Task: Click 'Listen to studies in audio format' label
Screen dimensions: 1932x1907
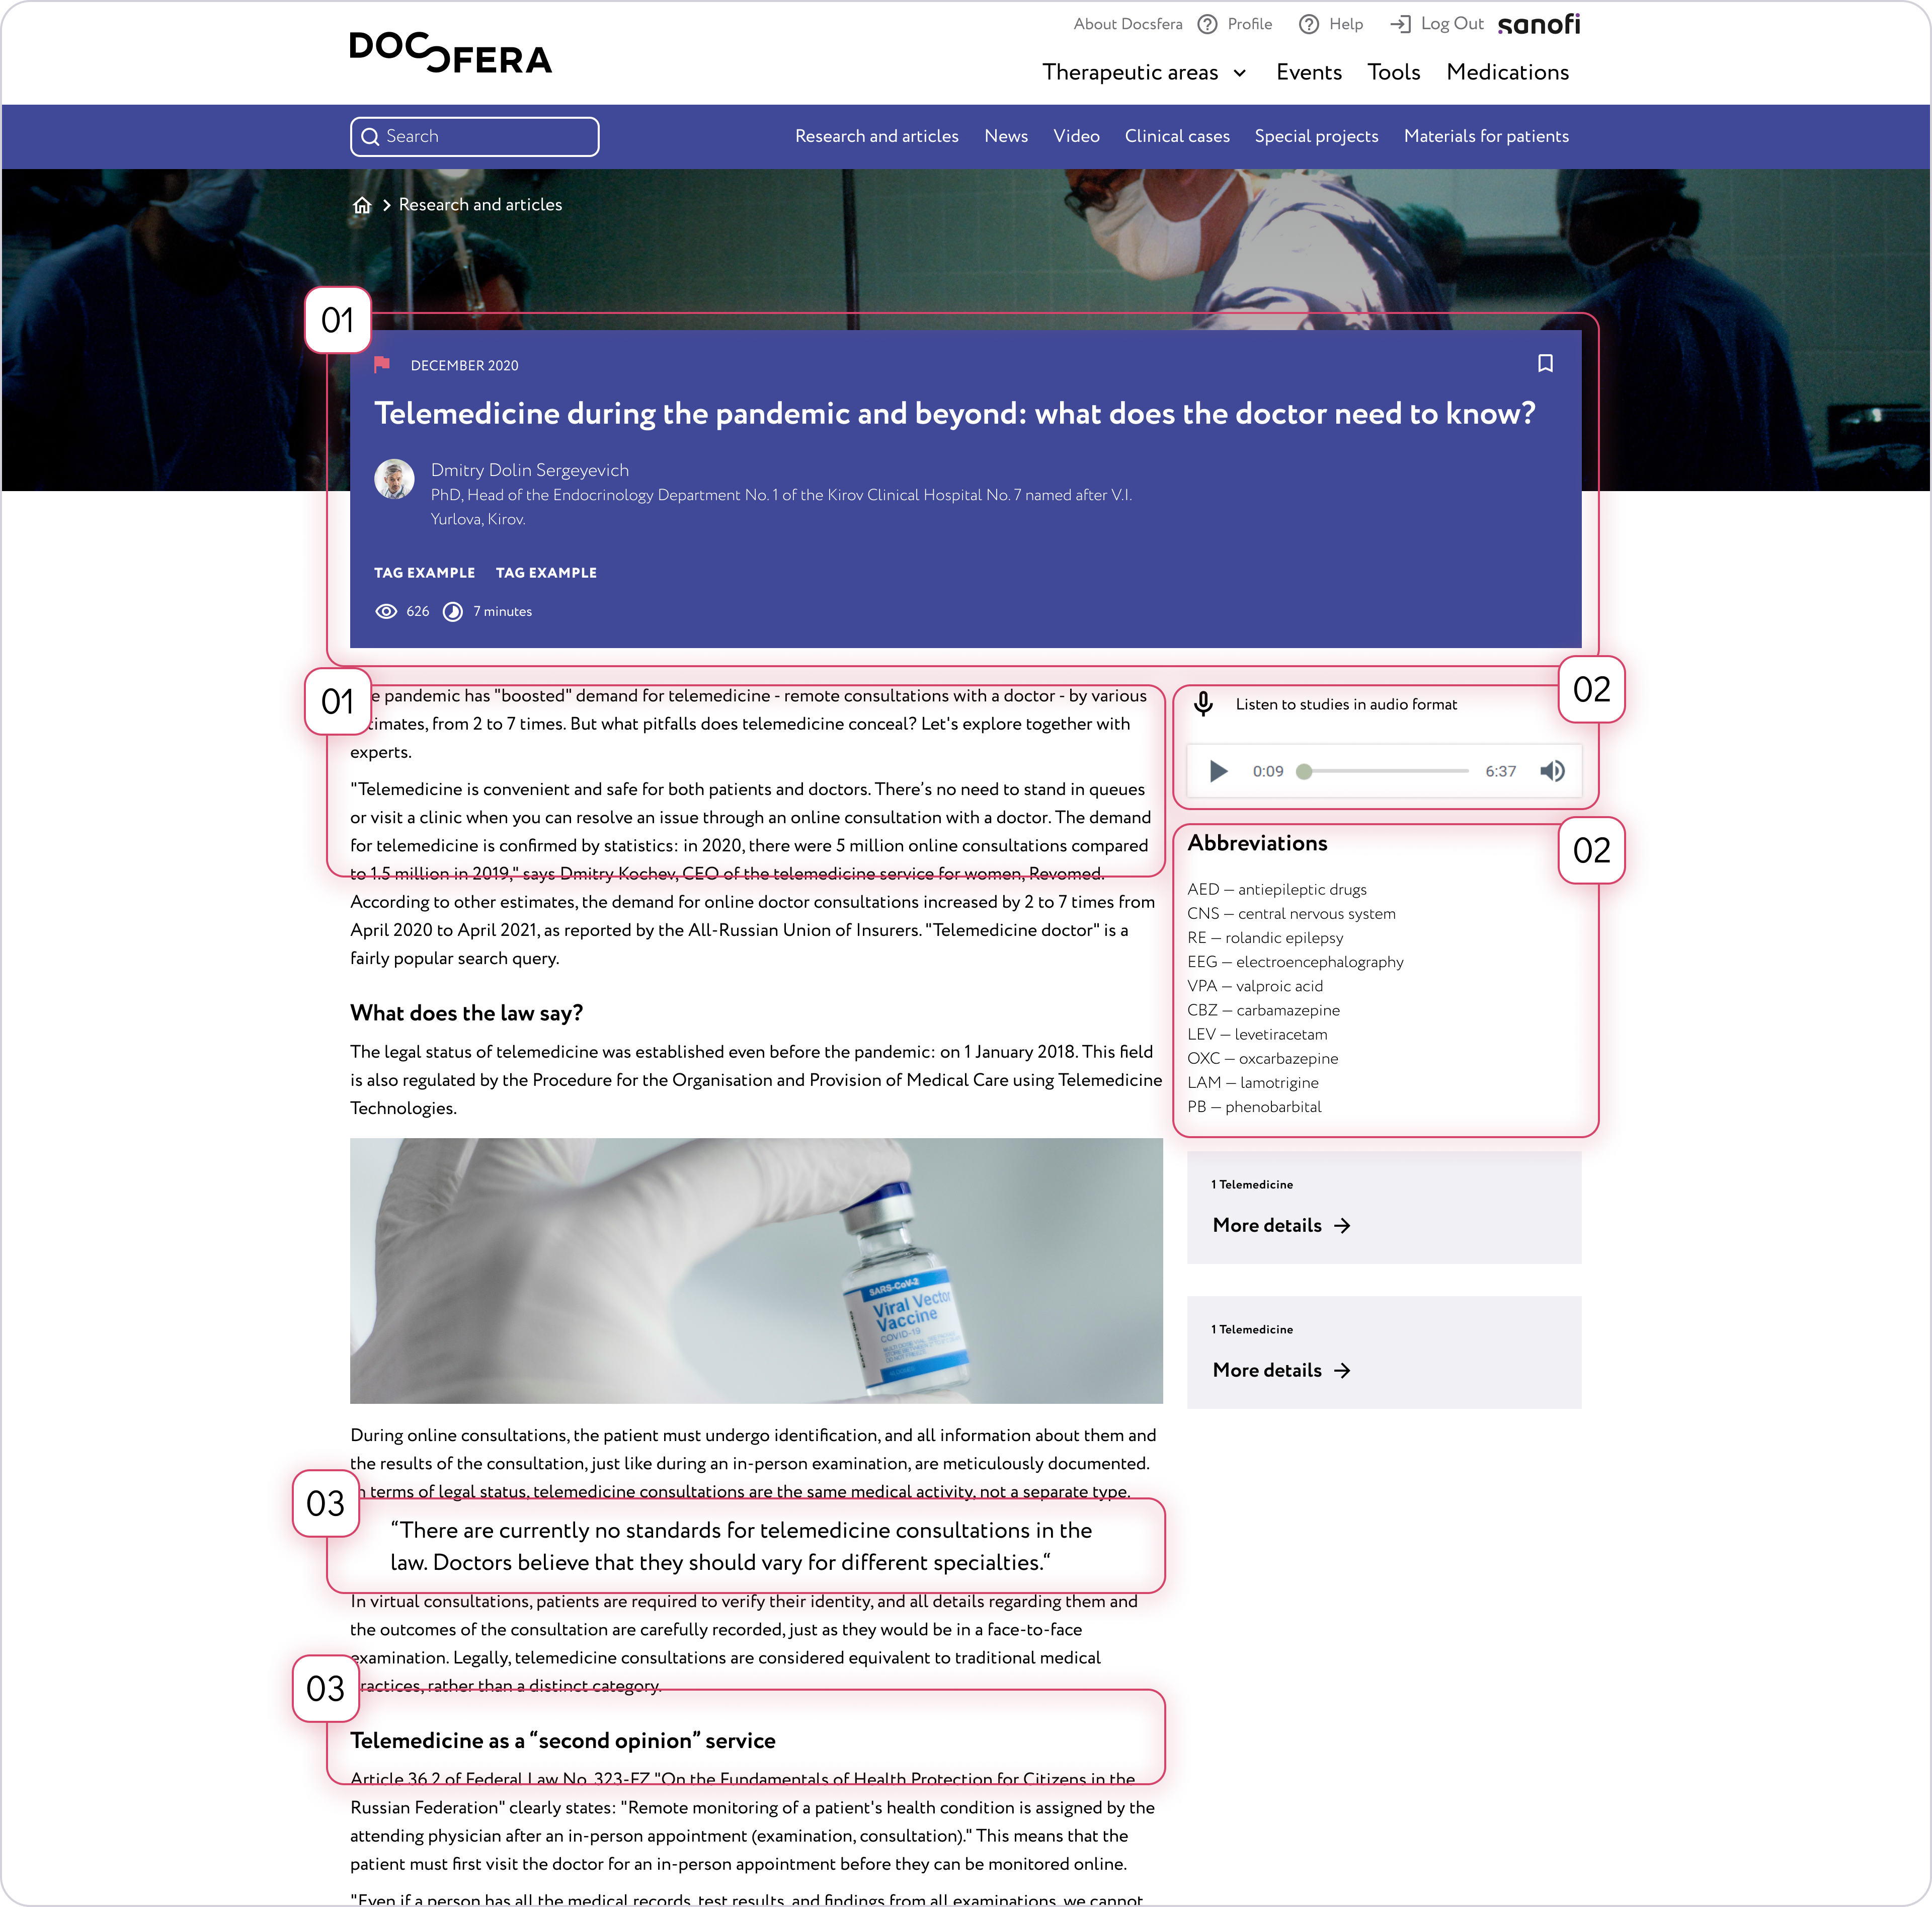Action: pyautogui.click(x=1346, y=704)
